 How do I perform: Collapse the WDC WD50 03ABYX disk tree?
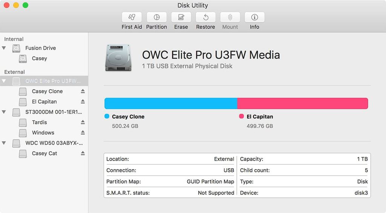coord(4,143)
